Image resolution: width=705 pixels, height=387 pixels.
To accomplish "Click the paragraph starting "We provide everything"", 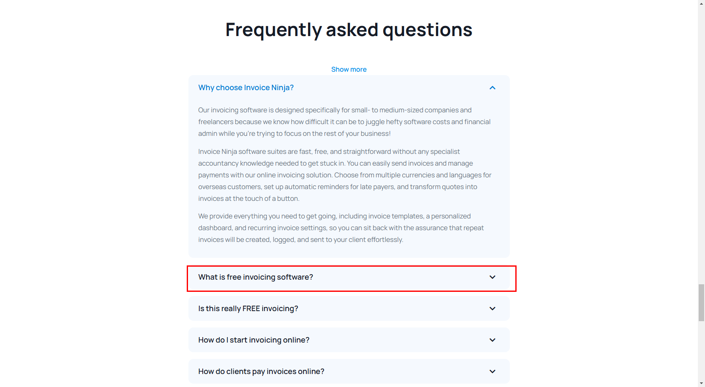I will click(341, 228).
